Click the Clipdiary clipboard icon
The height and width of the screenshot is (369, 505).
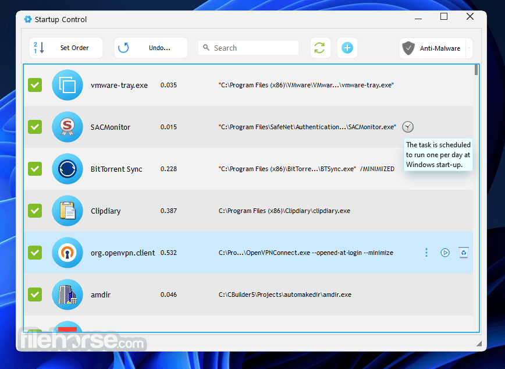[x=67, y=211]
